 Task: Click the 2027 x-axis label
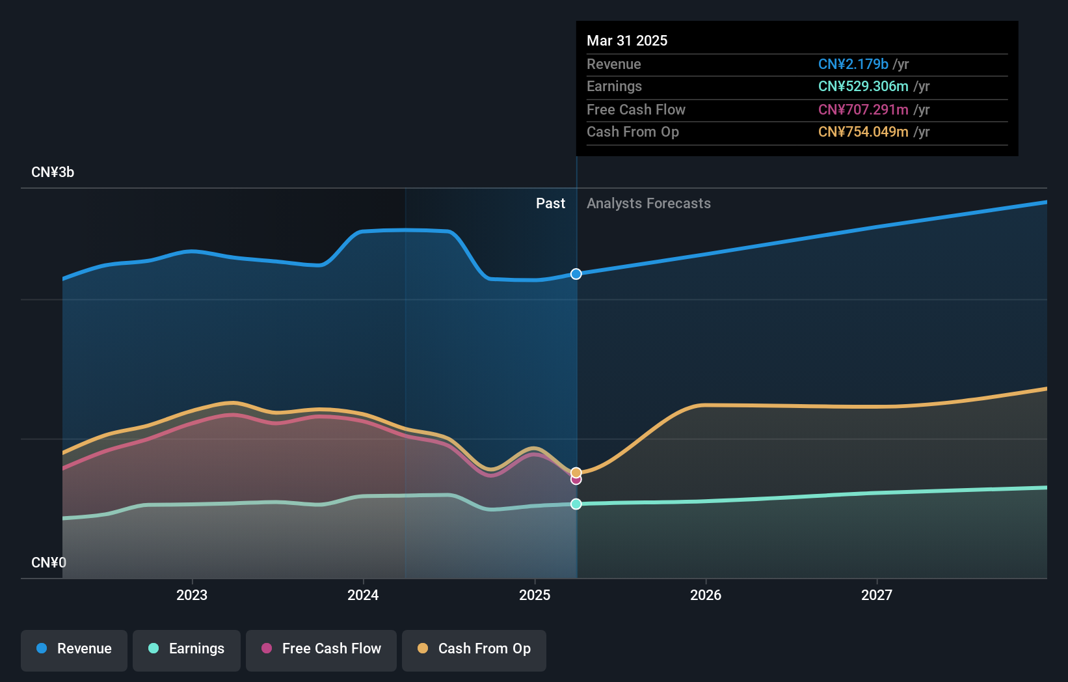[x=877, y=595]
